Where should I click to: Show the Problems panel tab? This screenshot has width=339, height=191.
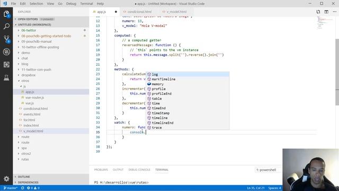coord(101,170)
